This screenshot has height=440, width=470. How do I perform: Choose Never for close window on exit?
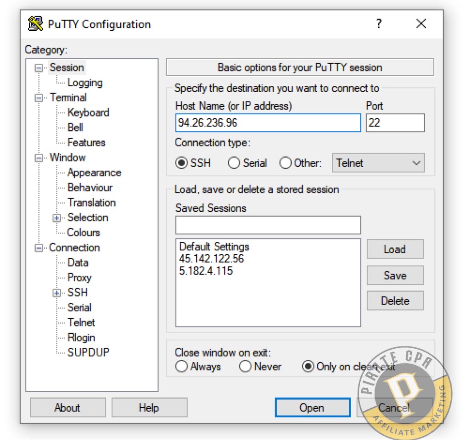click(245, 366)
